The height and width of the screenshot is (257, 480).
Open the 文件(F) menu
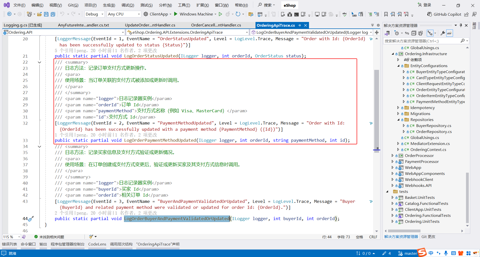point(19,5)
